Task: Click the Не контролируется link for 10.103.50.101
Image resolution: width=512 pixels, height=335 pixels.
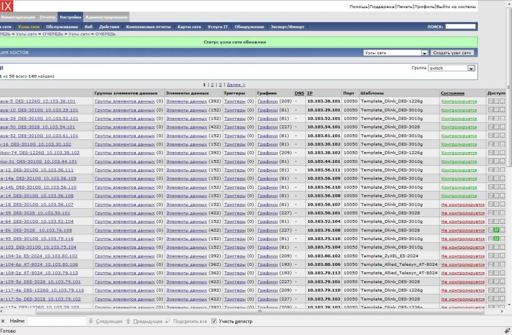Action: coord(462,213)
